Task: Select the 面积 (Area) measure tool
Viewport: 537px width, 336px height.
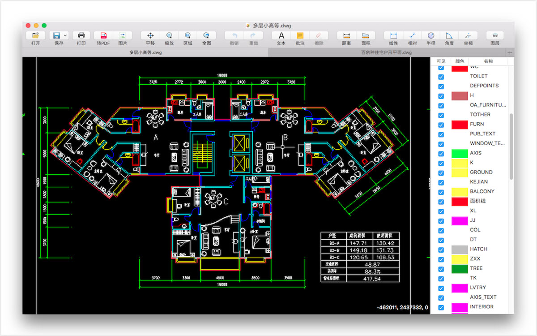Action: [365, 35]
